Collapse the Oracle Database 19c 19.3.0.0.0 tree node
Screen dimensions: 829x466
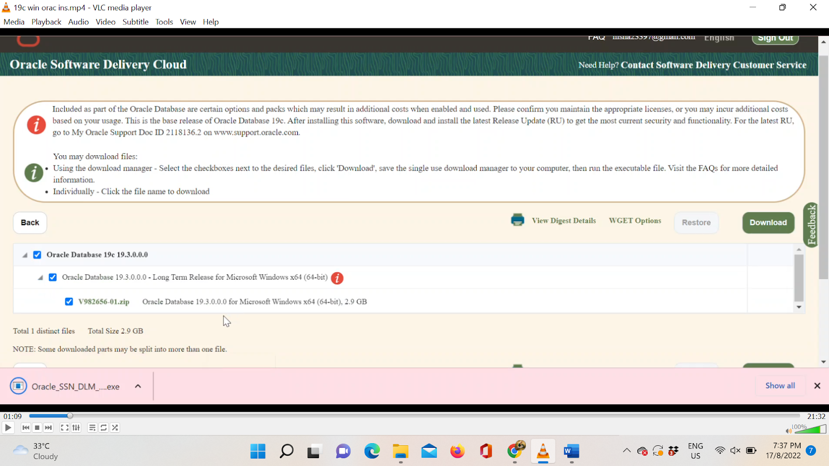coord(24,255)
